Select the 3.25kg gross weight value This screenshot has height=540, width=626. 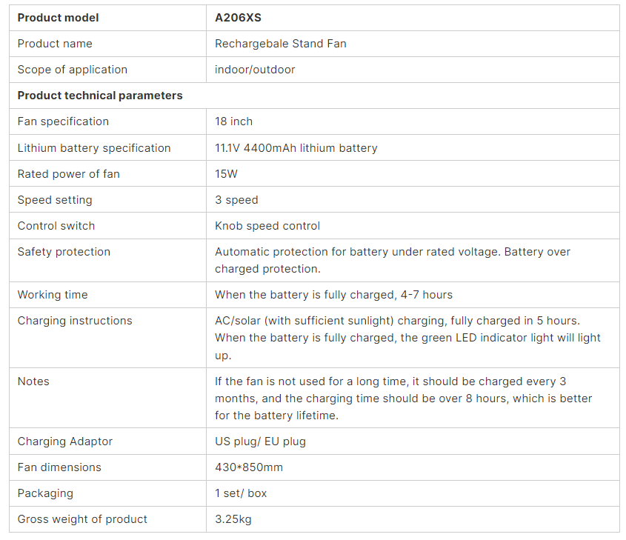pyautogui.click(x=233, y=519)
